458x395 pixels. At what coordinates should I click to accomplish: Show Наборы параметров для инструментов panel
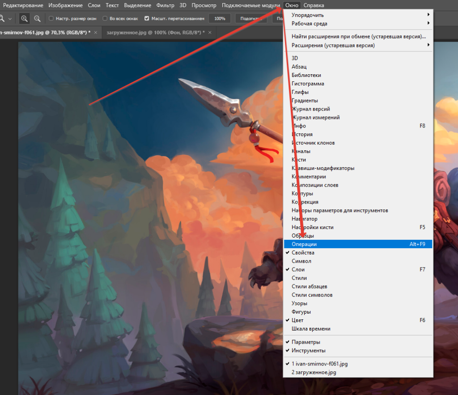point(358,210)
